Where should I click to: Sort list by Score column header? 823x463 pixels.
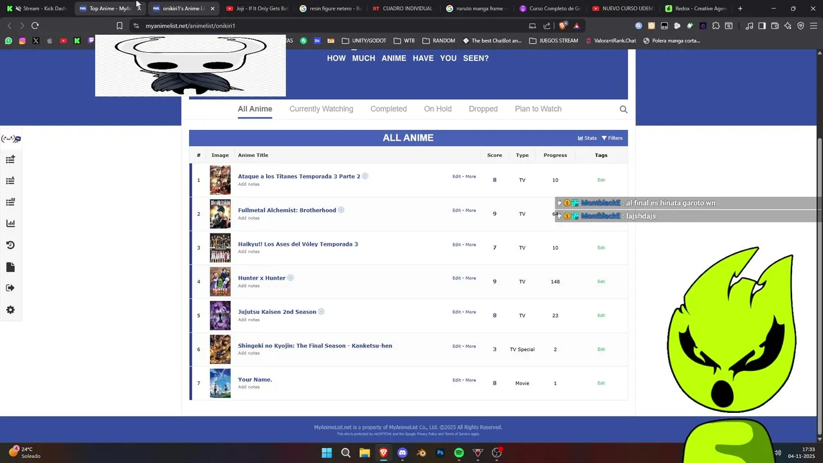tap(494, 155)
